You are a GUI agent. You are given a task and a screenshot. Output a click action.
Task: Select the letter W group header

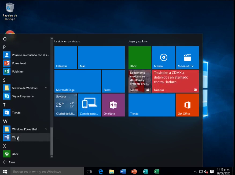[x=5, y=121]
